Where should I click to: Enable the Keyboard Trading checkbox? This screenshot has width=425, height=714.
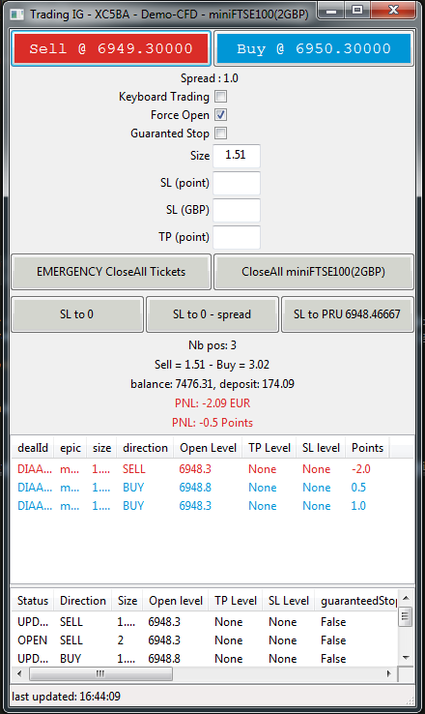click(x=221, y=97)
